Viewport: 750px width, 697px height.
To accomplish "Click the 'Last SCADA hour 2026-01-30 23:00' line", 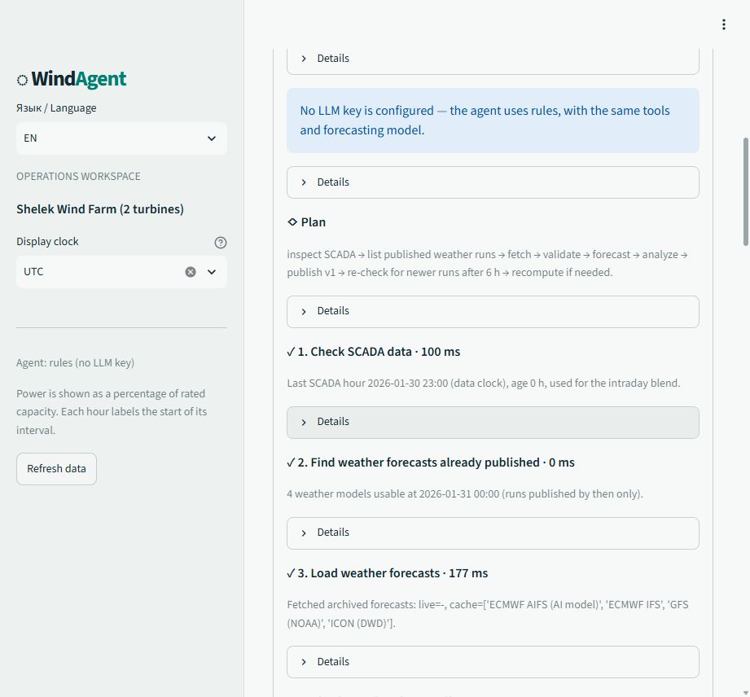I will [x=484, y=384].
